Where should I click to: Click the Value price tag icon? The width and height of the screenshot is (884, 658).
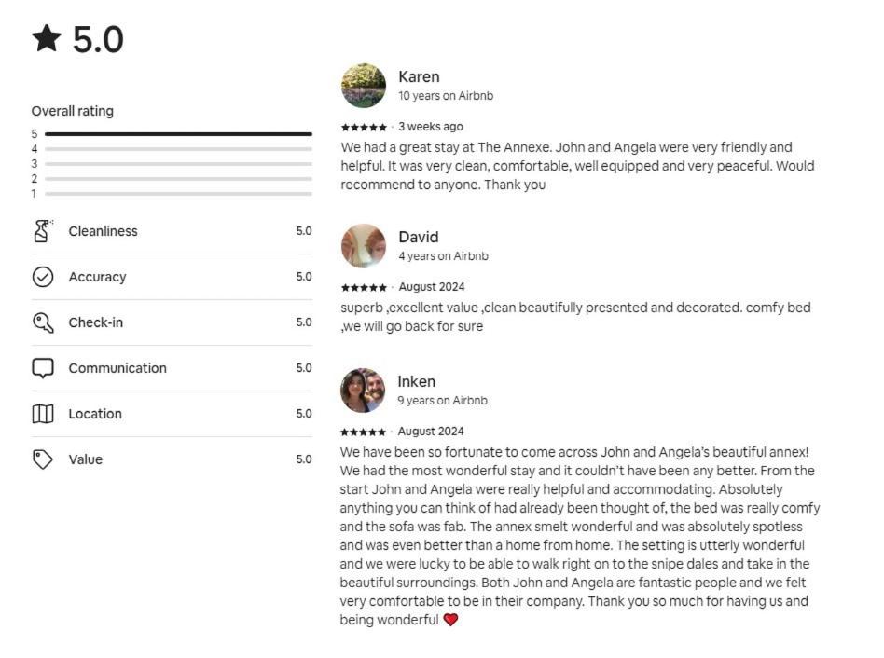43,459
